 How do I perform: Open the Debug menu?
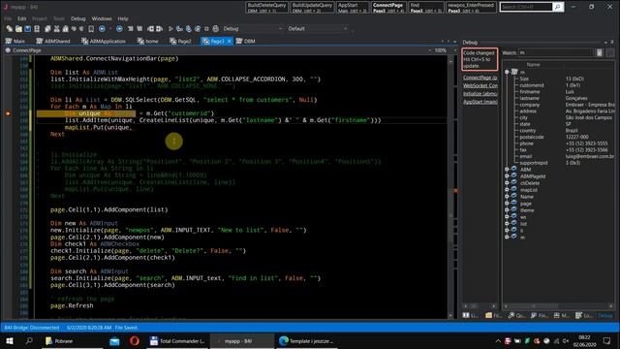coord(77,18)
